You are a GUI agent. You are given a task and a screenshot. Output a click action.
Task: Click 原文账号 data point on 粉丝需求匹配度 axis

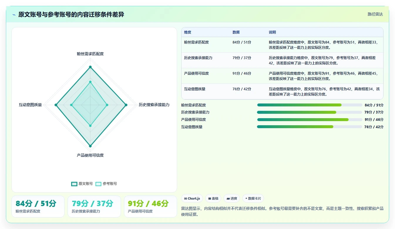(90, 67)
